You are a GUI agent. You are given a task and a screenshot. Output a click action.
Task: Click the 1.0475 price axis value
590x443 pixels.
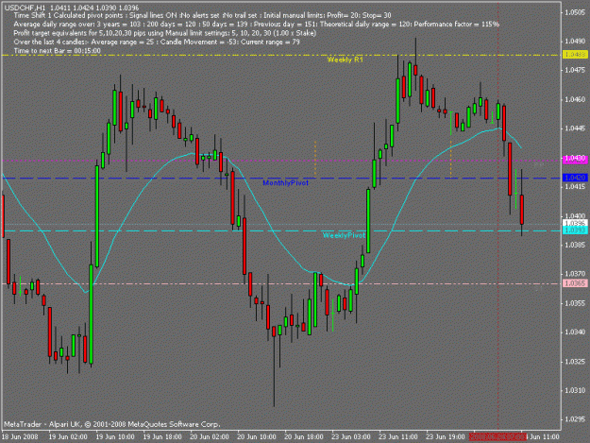click(x=575, y=70)
